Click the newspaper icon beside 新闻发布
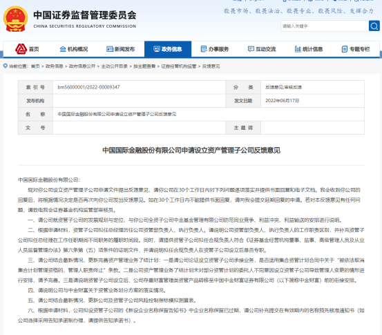382x335 pixels. click(x=110, y=49)
